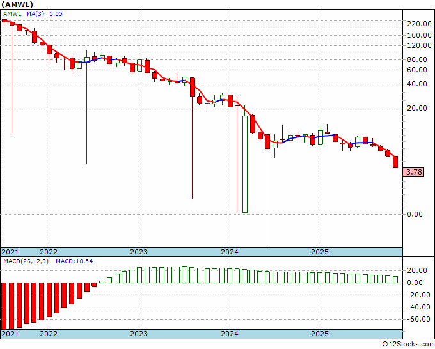435x349 pixels.
Task: Click the first red MACD histogram bar
Action: (x=4, y=306)
